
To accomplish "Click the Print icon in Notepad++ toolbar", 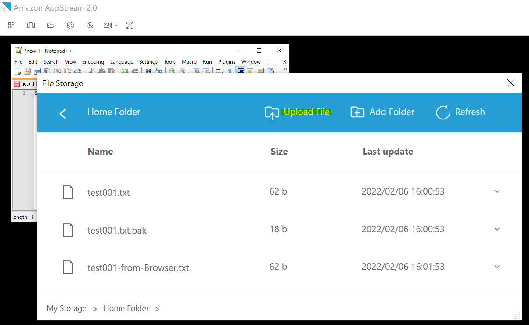I will (x=78, y=71).
